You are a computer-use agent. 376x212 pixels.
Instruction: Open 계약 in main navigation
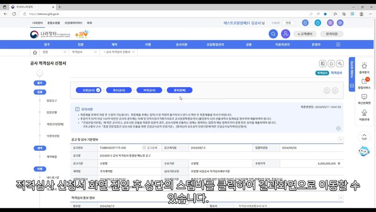click(x=114, y=44)
